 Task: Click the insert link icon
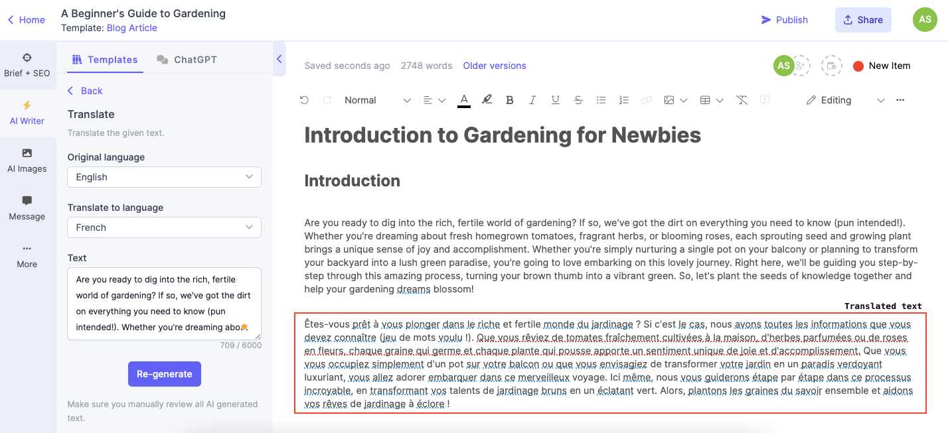point(646,100)
